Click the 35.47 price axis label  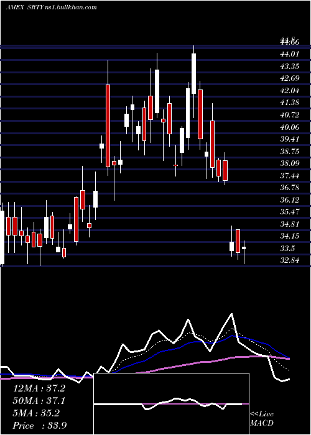click(290, 212)
